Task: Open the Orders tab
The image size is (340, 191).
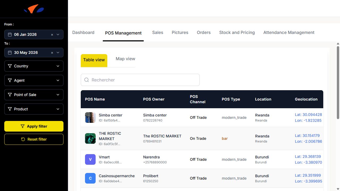Action: (204, 33)
